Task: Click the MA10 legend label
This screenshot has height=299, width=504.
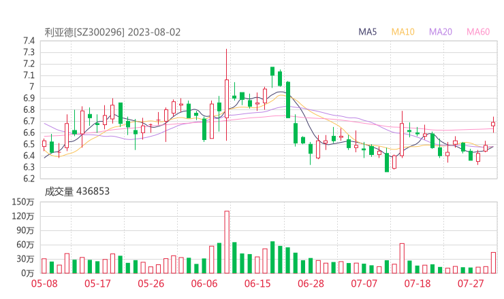Action: coord(403,32)
